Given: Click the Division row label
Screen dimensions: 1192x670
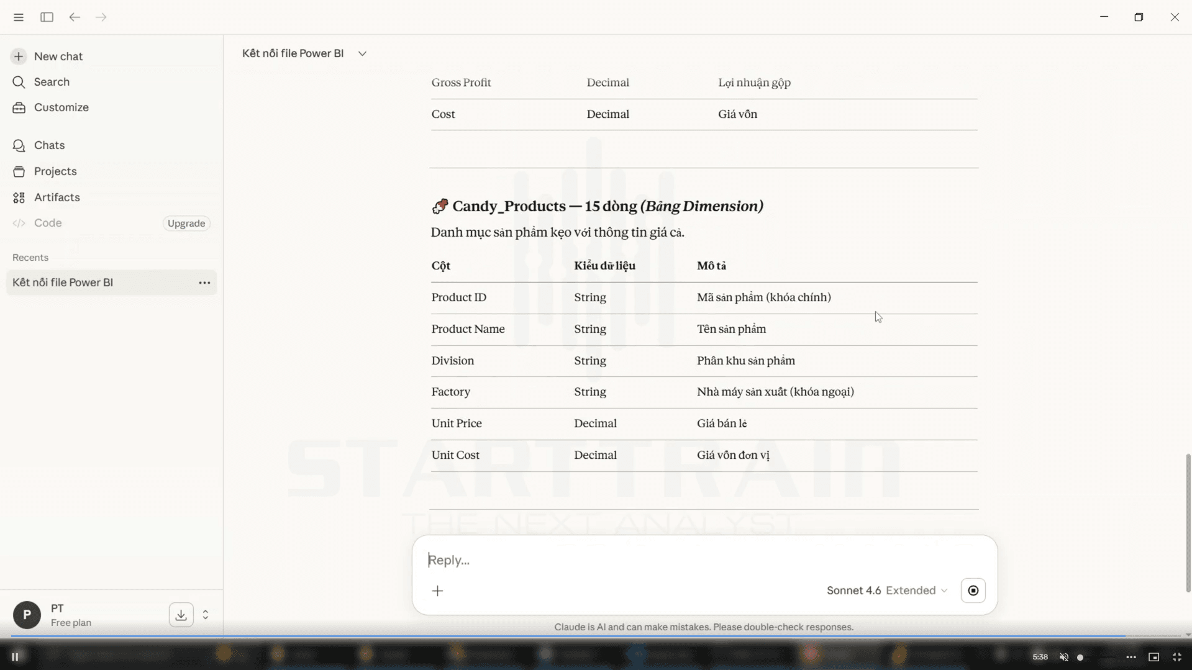Looking at the screenshot, I should [453, 361].
